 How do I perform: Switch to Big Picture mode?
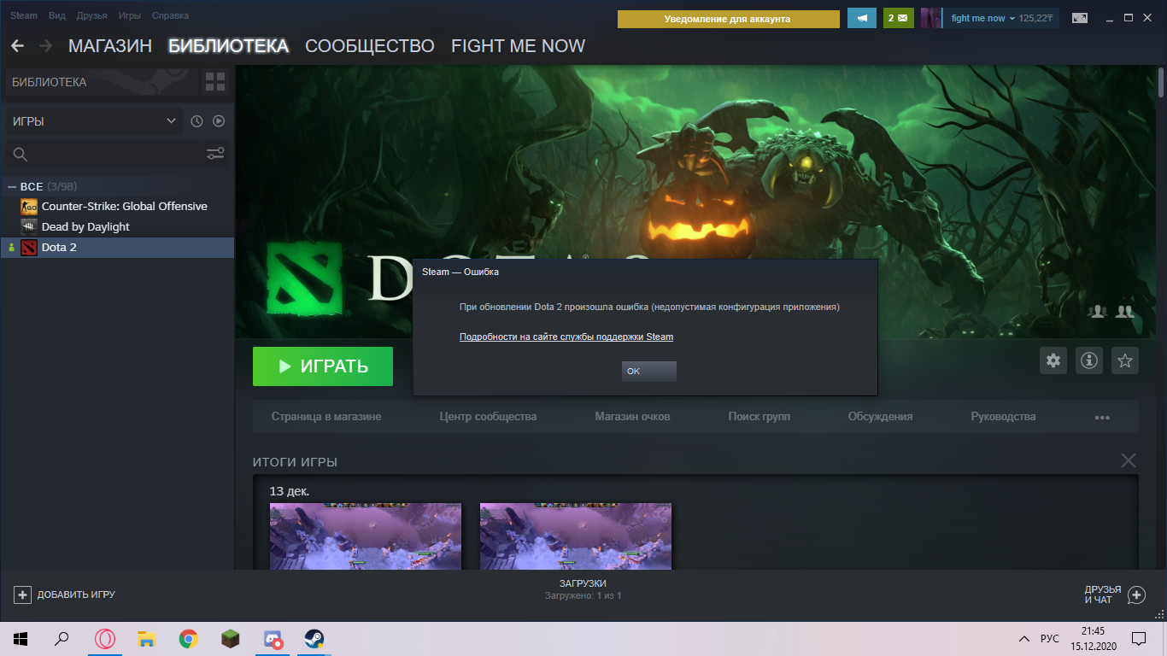point(1081,18)
